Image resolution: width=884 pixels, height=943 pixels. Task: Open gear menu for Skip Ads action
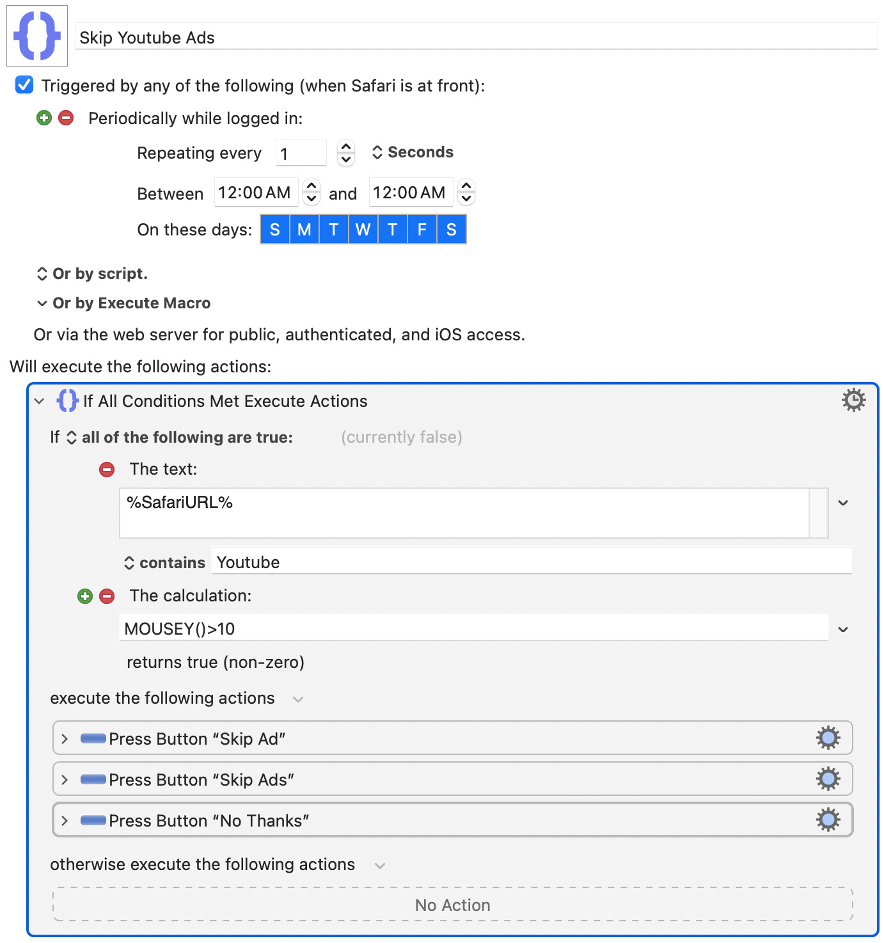pos(828,779)
